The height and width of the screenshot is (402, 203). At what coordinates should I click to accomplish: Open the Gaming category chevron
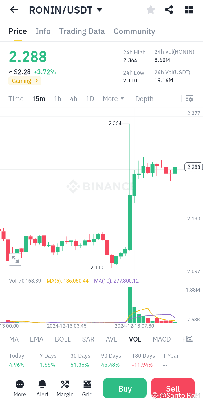click(36, 81)
